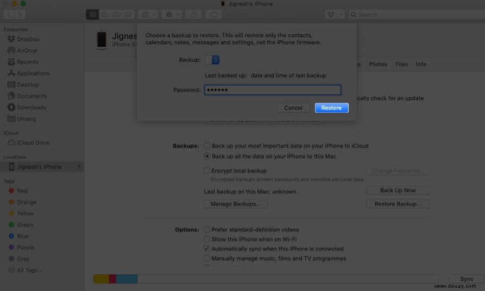485x291 pixels.
Task: Select Jignesh's iPhone in Locations
Action: (x=39, y=167)
